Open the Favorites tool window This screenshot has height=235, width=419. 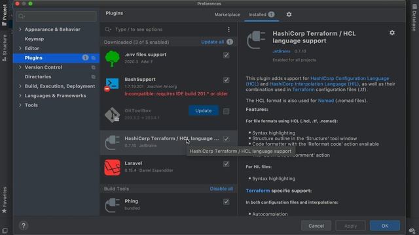tap(5, 200)
